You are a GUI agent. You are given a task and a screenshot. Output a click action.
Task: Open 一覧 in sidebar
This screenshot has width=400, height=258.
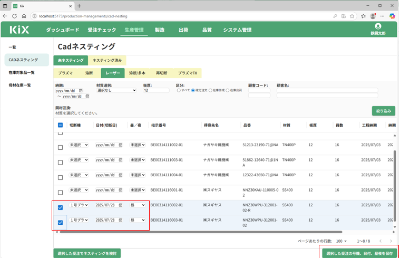pyautogui.click(x=12, y=47)
